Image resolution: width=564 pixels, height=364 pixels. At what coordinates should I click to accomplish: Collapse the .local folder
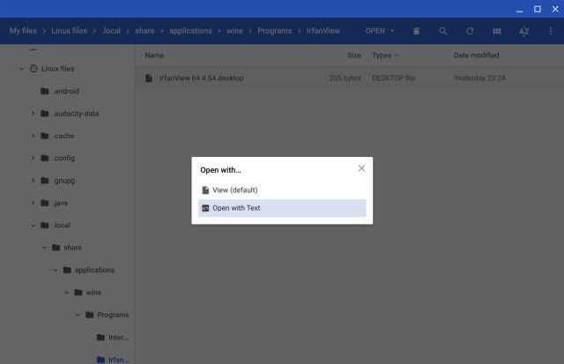(x=33, y=225)
